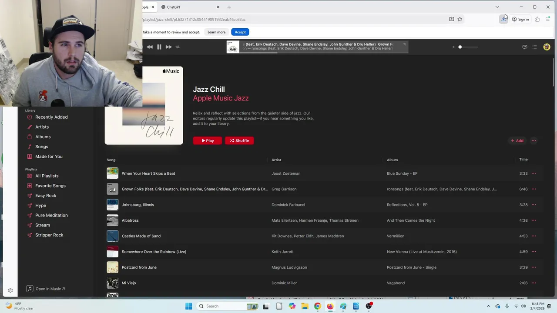The image size is (557, 313).
Task: Click the Grown Folks now-playing artwork icon
Action: click(112, 189)
